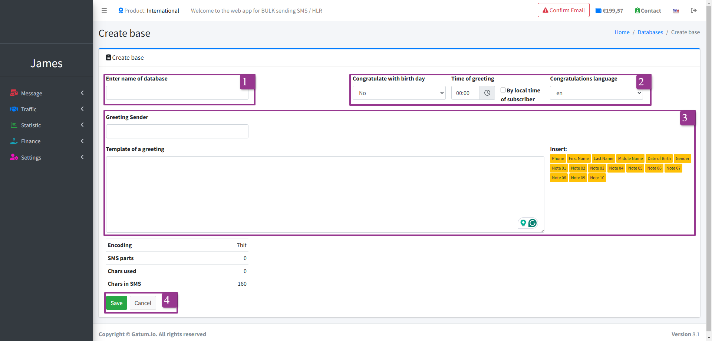The image size is (712, 341).
Task: Enable By local time of subscriber checkbox
Action: (503, 90)
